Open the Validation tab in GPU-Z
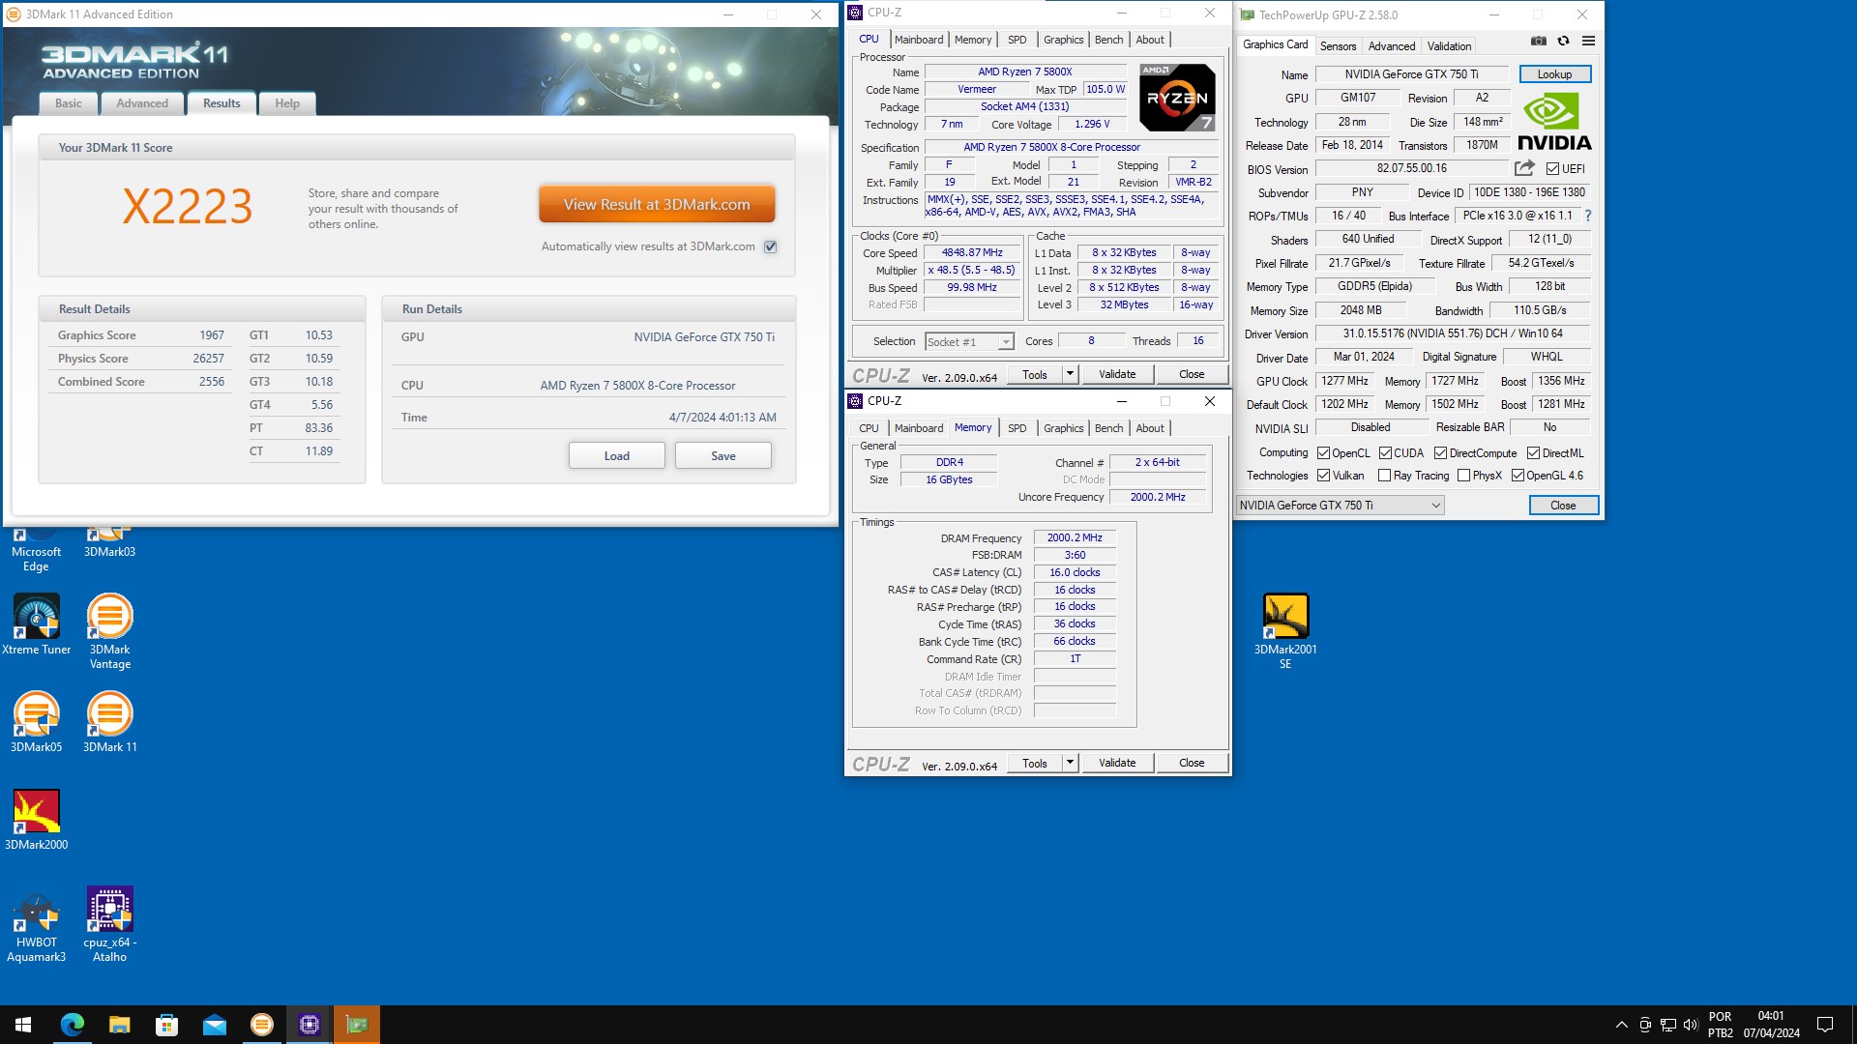The image size is (1857, 1044). point(1449,45)
